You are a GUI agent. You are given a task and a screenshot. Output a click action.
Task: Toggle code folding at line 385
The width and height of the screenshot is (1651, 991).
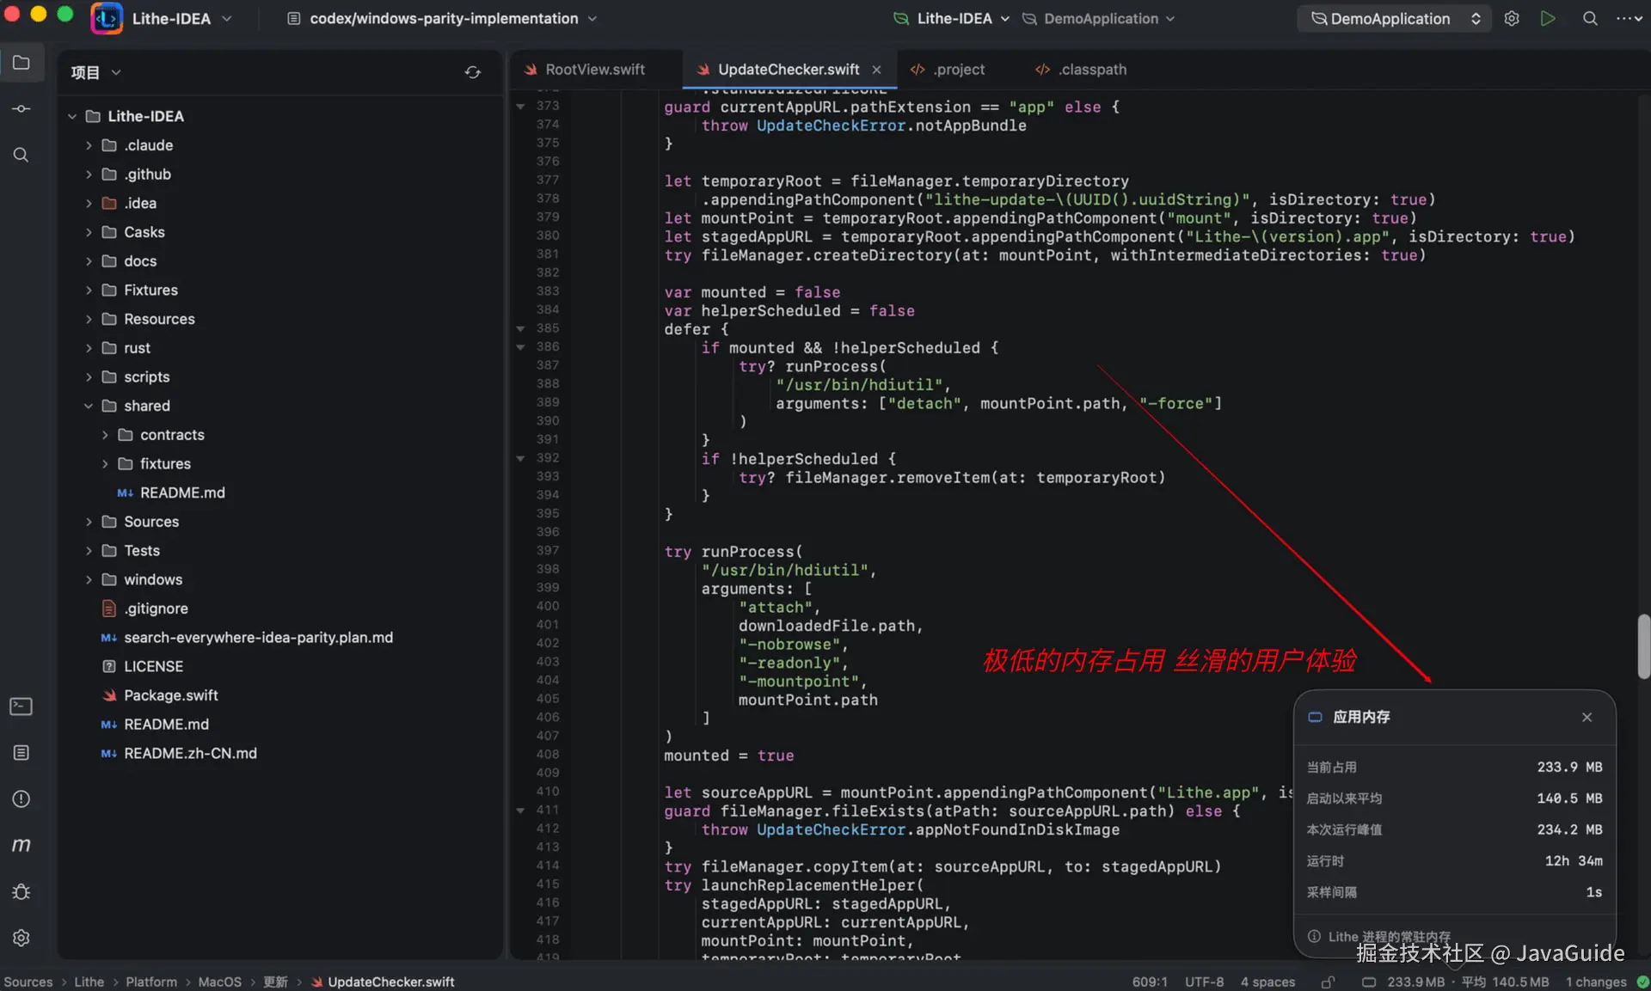(x=520, y=328)
